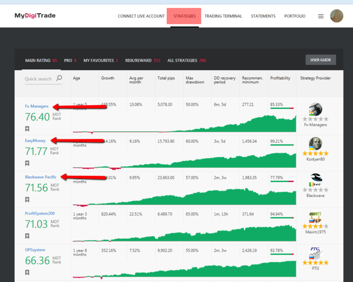Viewport: 353px width, 282px height.
Task: Click OPSsystem total pips 9,902.20
Action: coord(165,251)
